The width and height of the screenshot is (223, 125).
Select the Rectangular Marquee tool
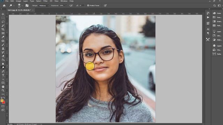point(3,18)
